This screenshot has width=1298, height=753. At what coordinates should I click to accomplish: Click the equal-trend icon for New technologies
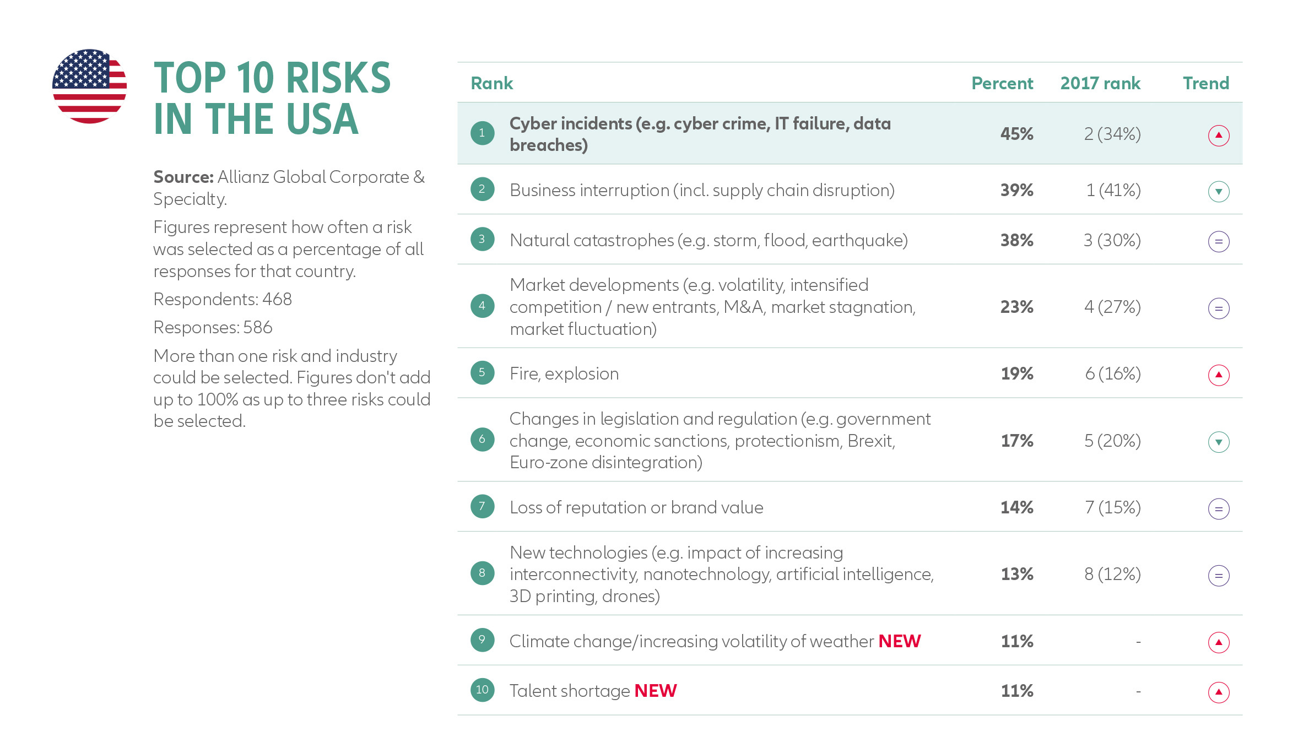point(1218,576)
